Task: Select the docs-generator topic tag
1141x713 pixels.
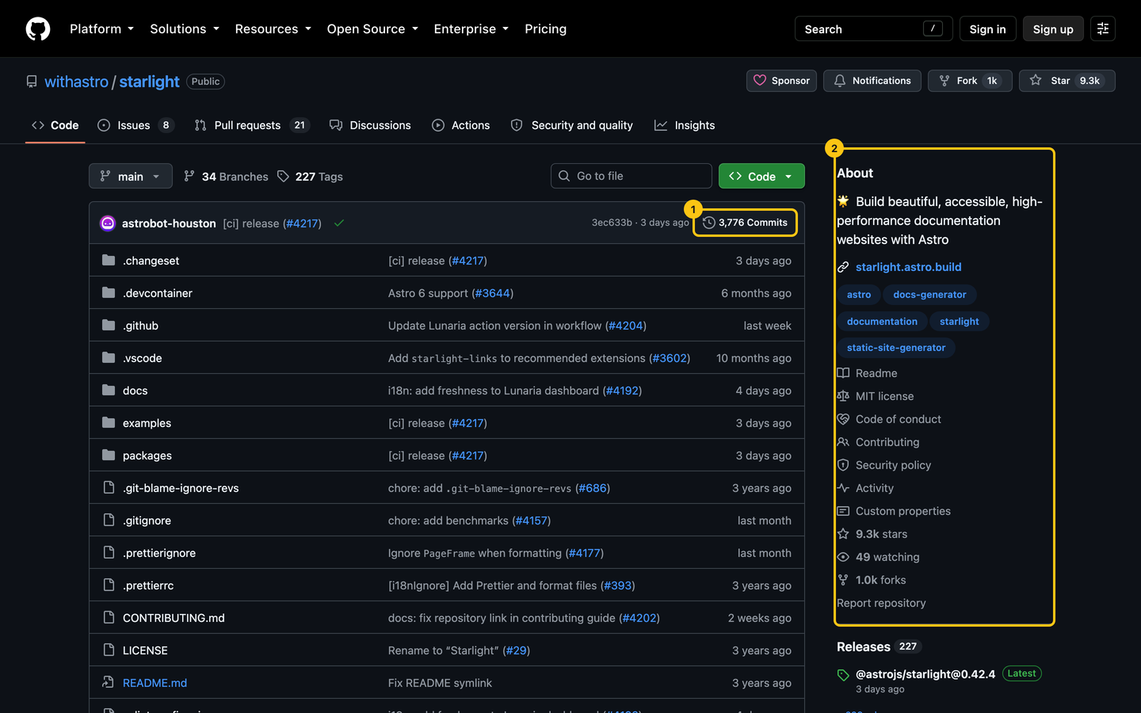Action: point(929,295)
